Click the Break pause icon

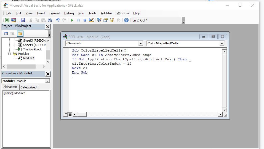pyautogui.click(x=78, y=20)
